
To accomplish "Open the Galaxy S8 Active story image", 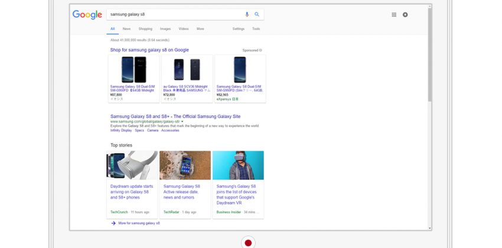I will point(185,165).
